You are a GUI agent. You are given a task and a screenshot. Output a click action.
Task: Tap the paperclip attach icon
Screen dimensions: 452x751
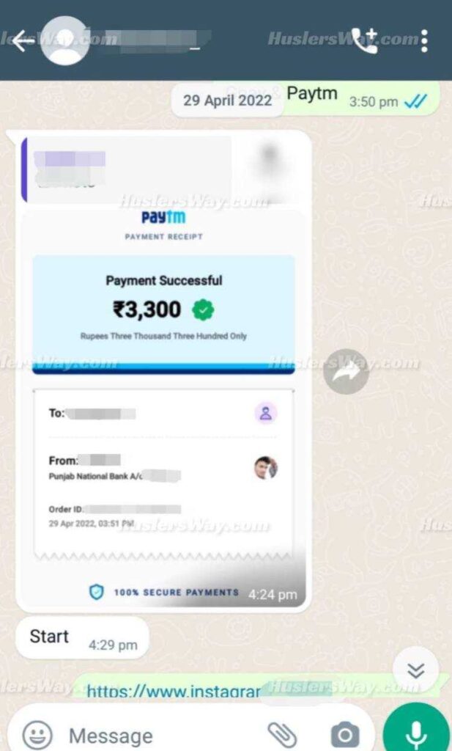tap(282, 734)
